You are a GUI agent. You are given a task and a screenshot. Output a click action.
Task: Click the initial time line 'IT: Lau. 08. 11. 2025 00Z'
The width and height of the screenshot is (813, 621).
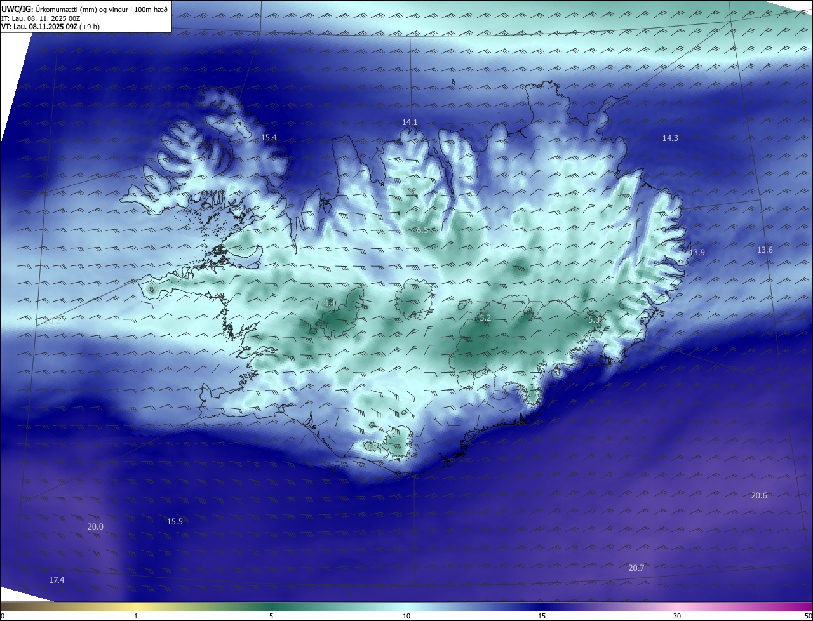41,18
